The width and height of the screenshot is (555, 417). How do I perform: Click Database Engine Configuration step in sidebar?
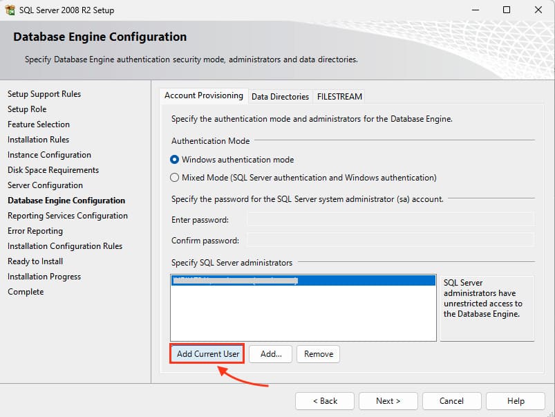(66, 201)
